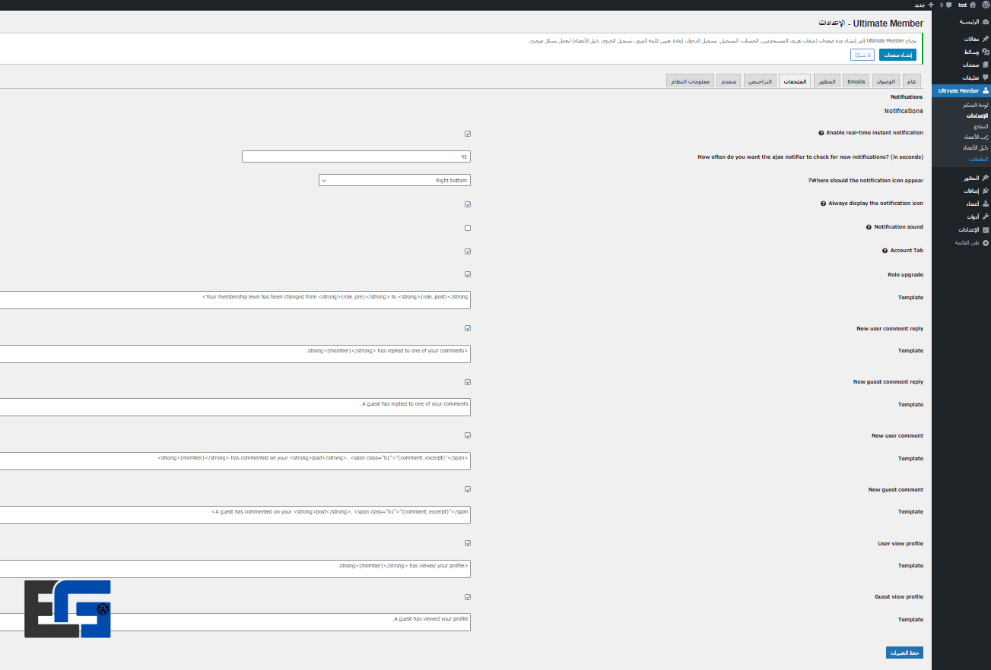
Task: Open the comments bubble in admin bar
Action: [948, 5]
